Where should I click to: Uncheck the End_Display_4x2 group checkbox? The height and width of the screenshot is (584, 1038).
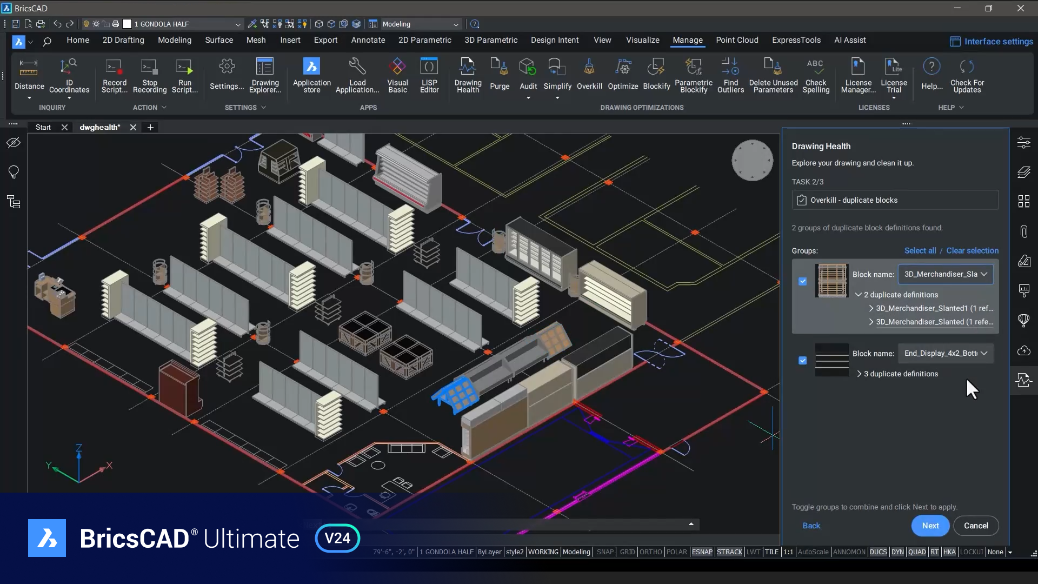click(802, 360)
